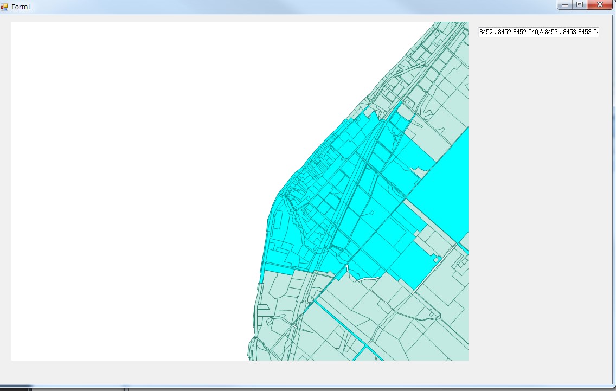Viewport: 616px width, 391px height.
Task: Click the text box showing 8452 : 8452
Action: (538, 33)
